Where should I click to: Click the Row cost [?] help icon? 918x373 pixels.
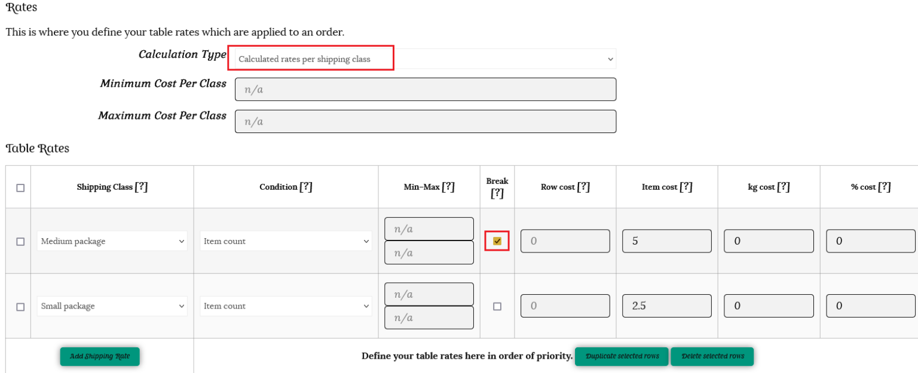[583, 187]
